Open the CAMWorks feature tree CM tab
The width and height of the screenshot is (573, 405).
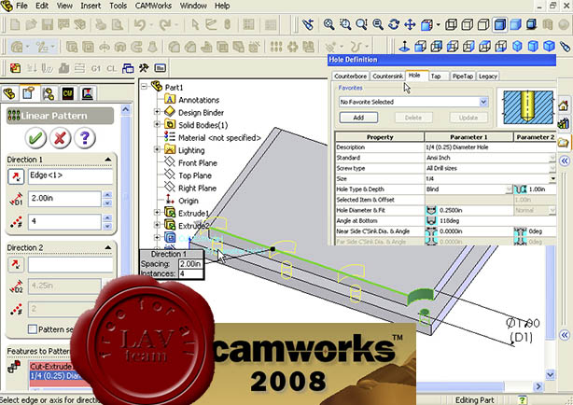[68, 93]
